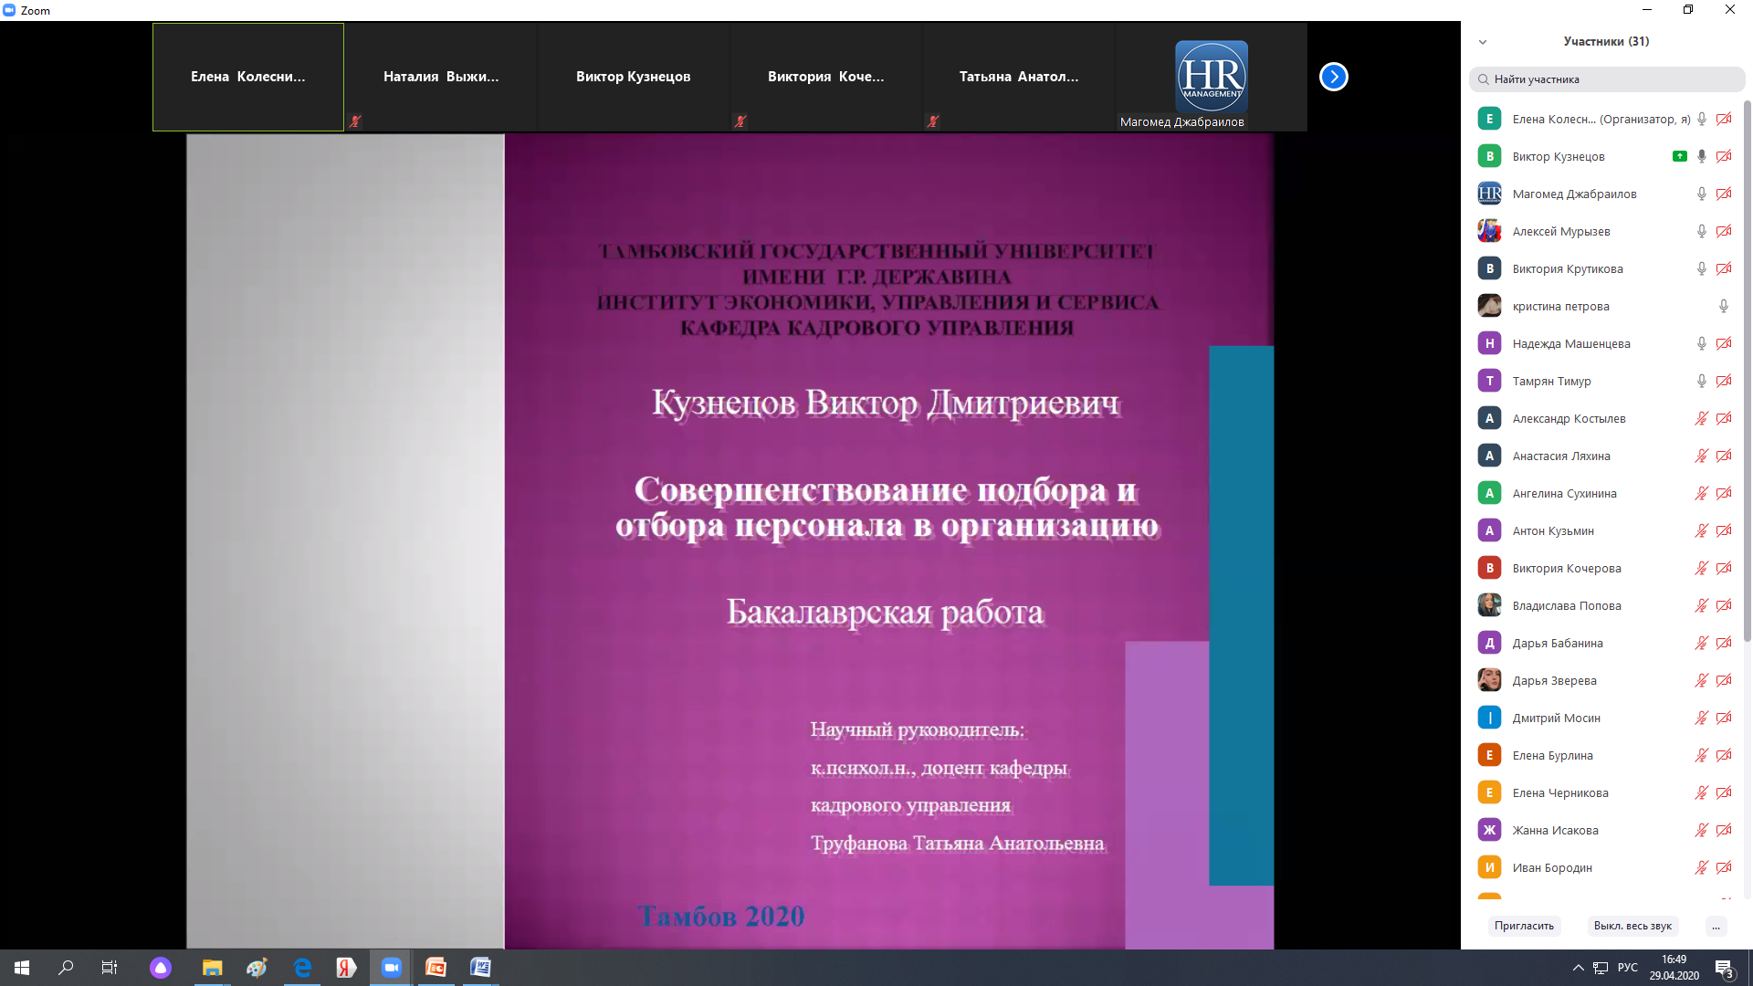Click muted microphone icon for Александр Костылев
The image size is (1753, 986).
click(x=1701, y=418)
